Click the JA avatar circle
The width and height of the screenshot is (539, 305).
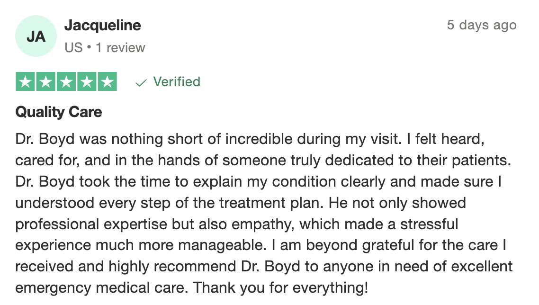tap(36, 36)
